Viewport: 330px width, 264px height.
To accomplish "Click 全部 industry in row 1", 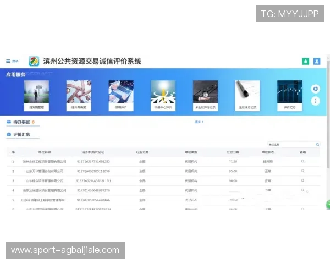I will pyautogui.click(x=142, y=162).
